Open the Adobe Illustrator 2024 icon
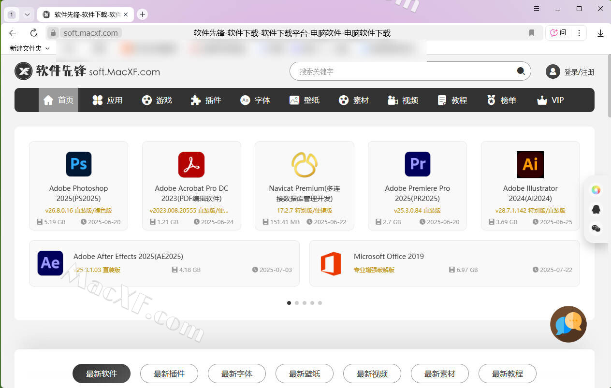Image resolution: width=611 pixels, height=388 pixels. (x=530, y=164)
